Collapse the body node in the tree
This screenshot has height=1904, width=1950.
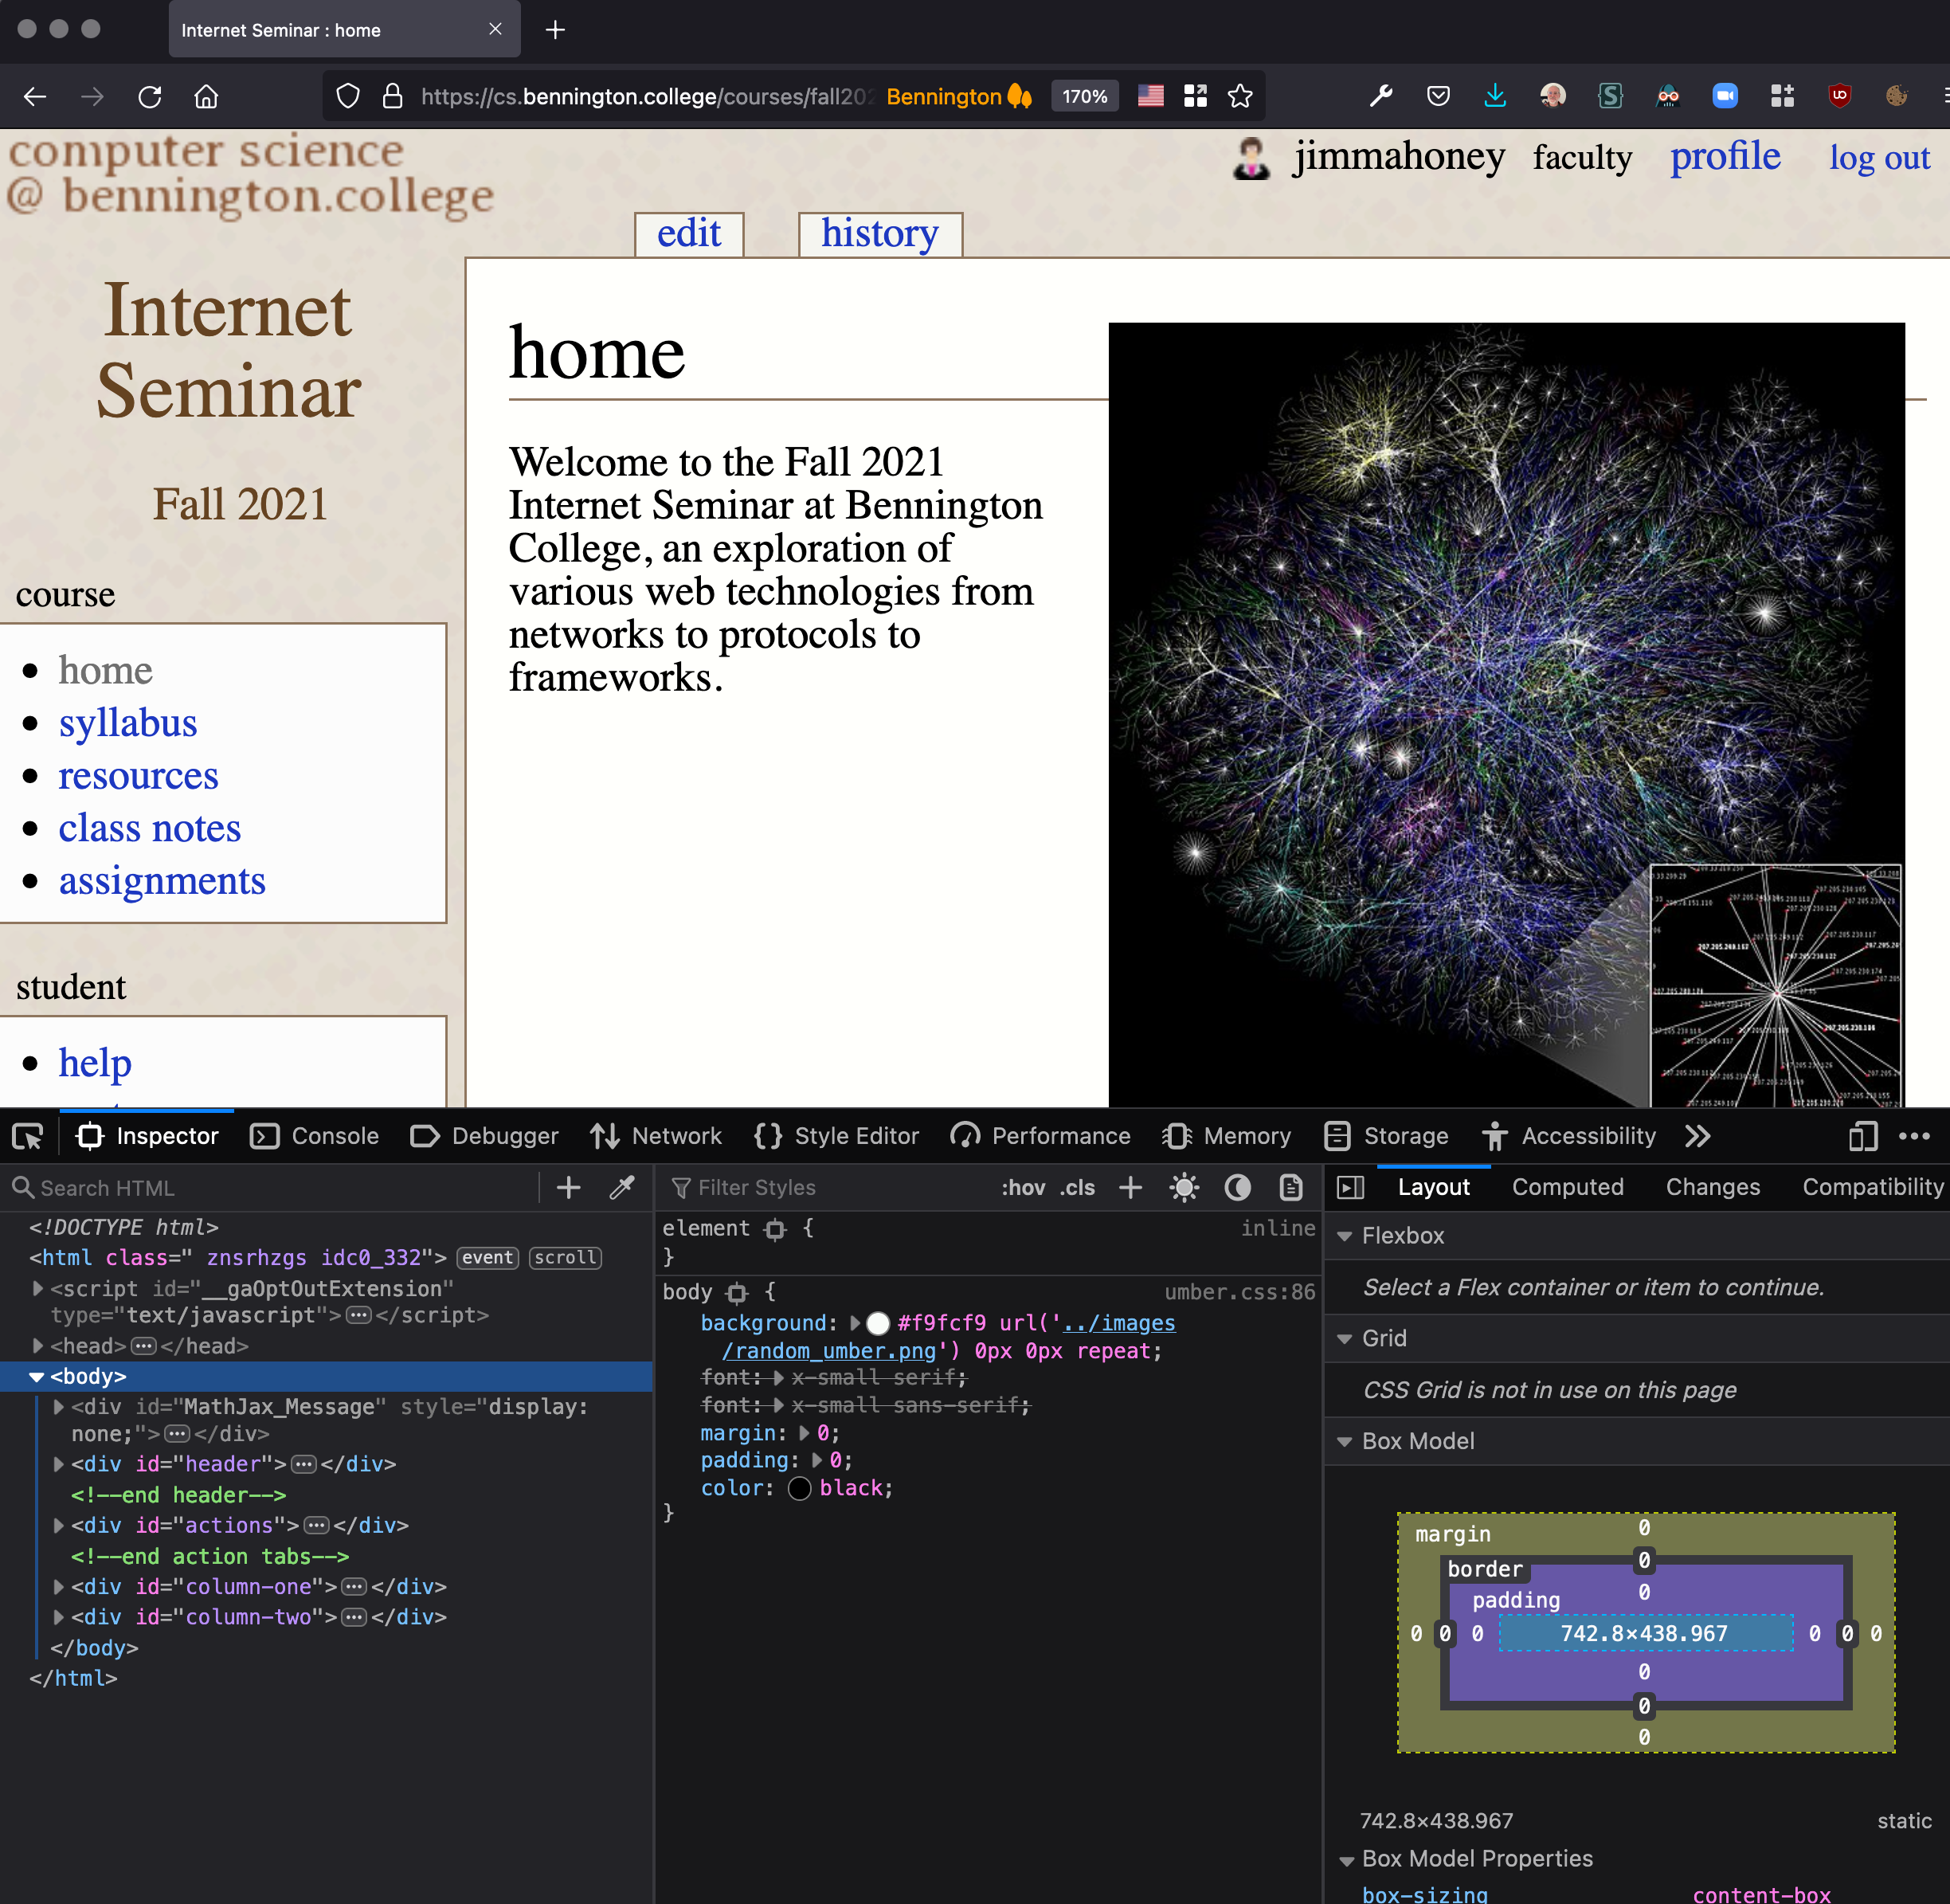(36, 1376)
